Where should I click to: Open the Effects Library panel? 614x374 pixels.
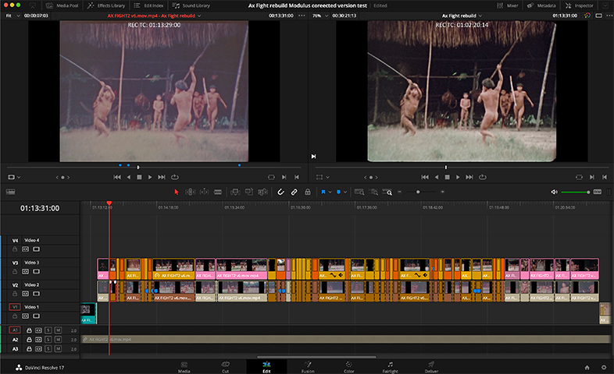pyautogui.click(x=106, y=5)
